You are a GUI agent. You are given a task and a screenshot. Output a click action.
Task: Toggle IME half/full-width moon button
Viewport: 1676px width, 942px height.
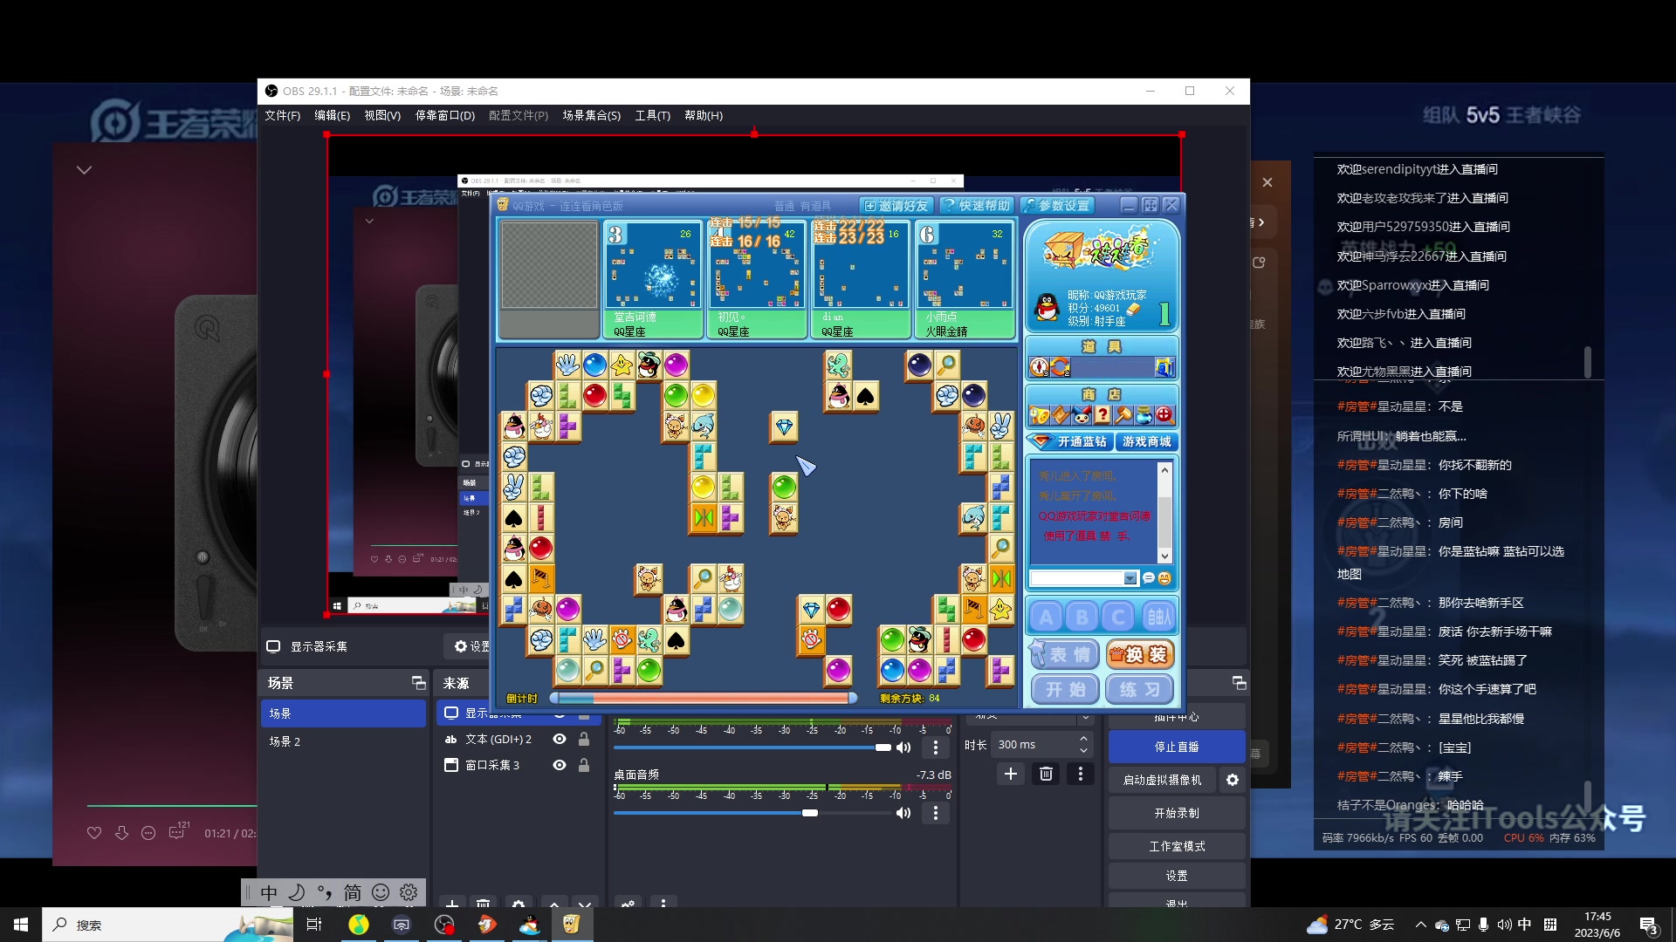pyautogui.click(x=297, y=892)
